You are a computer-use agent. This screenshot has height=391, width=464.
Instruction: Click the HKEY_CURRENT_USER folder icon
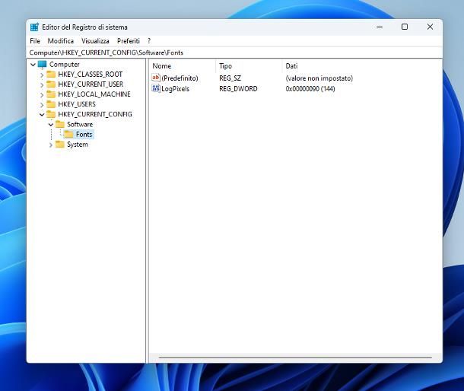click(x=51, y=84)
